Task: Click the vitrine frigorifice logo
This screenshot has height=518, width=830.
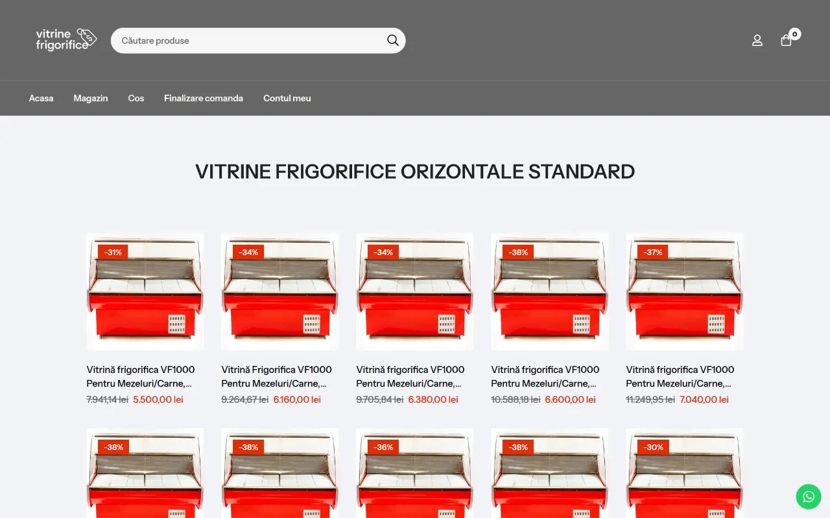Action: click(66, 40)
